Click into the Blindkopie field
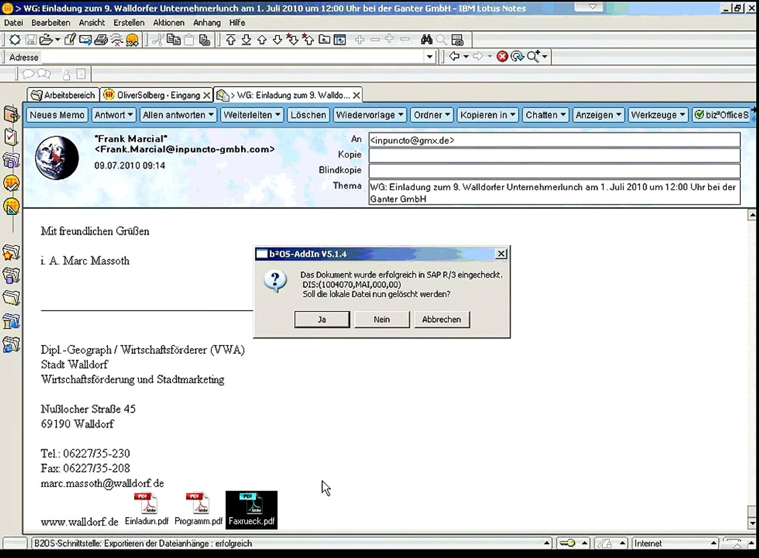759x558 pixels. [554, 171]
